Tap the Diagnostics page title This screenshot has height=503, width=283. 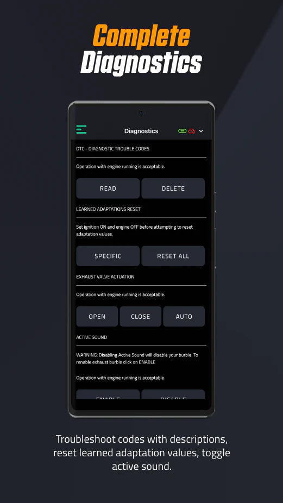[x=141, y=131]
